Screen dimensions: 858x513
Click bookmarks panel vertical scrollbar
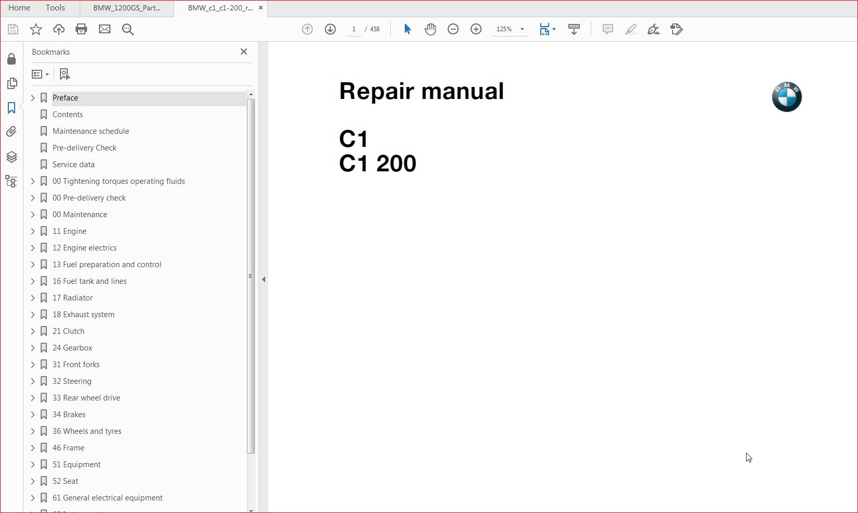point(251,276)
